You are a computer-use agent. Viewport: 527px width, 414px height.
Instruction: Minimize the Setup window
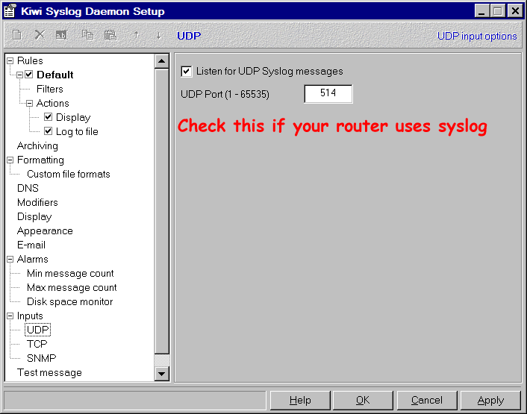tap(481, 11)
